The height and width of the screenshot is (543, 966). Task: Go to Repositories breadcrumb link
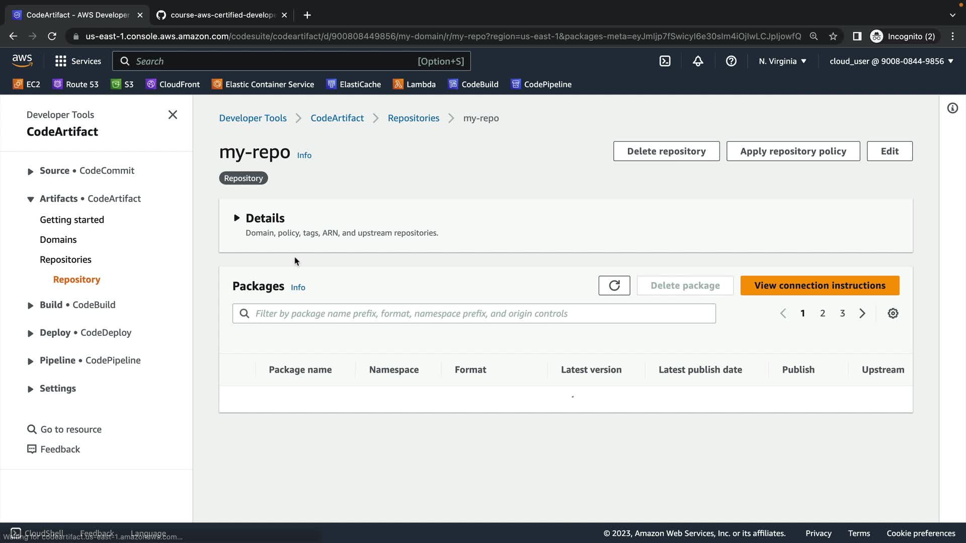[413, 118]
